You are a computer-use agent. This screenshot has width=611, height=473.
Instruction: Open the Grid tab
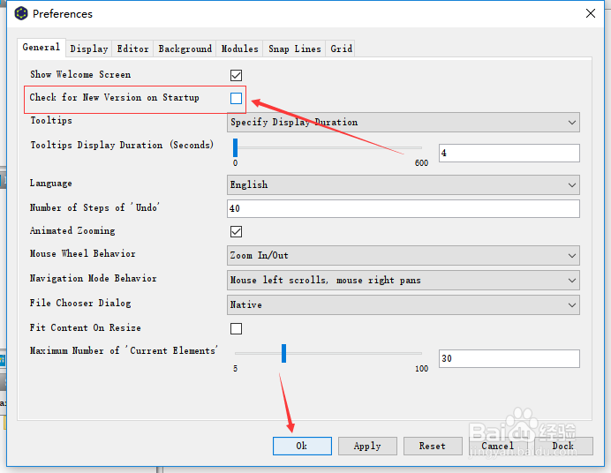pyautogui.click(x=341, y=49)
